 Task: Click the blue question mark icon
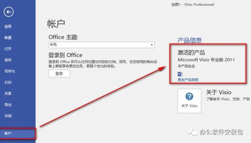tap(189, 96)
